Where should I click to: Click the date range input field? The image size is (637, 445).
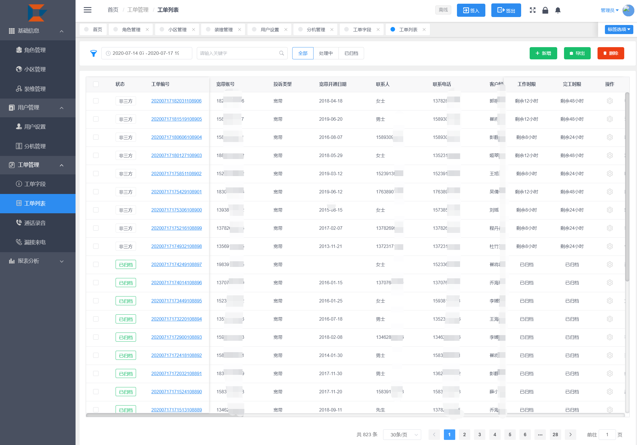147,53
